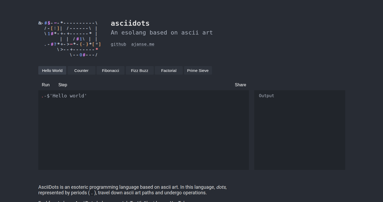The width and height of the screenshot is (383, 202).
Task: Run the program
Action: coord(46,85)
